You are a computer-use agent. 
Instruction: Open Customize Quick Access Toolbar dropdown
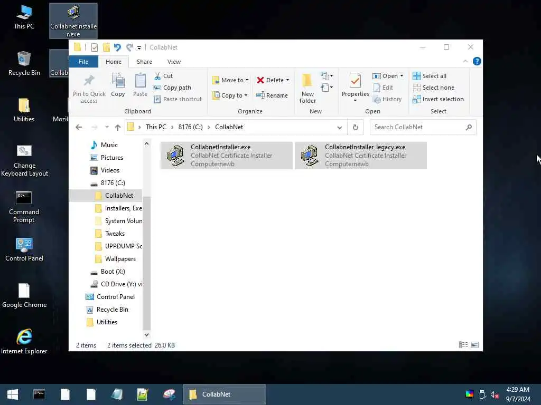[139, 47]
